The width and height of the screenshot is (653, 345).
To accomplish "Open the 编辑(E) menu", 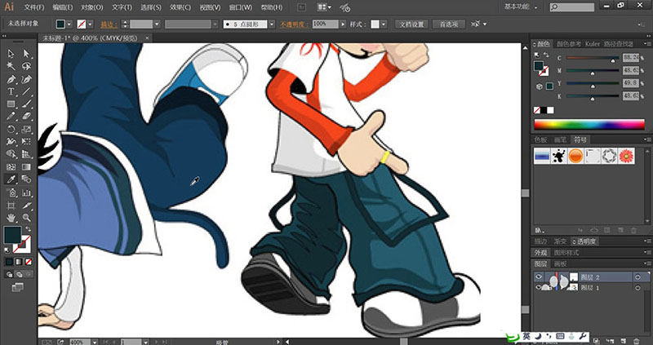I will [x=63, y=7].
